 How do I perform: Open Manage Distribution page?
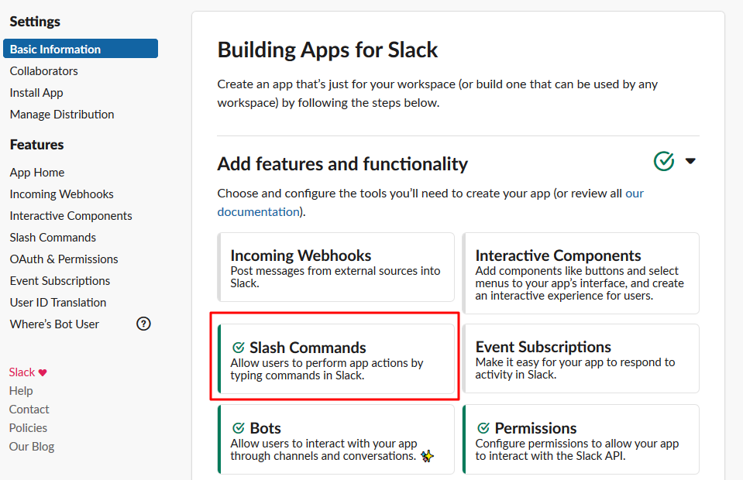point(62,114)
